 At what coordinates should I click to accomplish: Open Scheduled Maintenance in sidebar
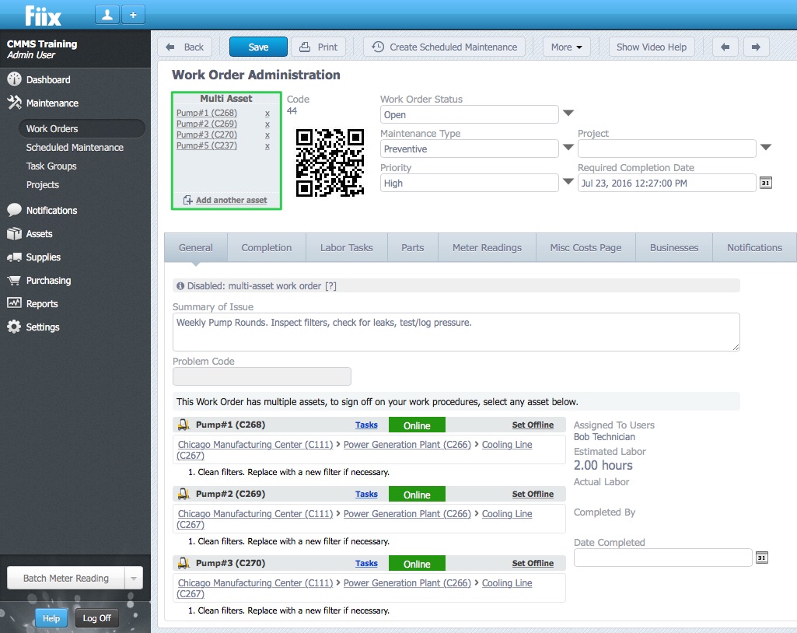click(75, 148)
